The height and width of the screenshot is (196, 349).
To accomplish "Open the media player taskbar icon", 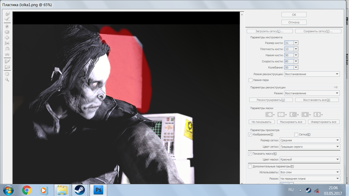I will tap(44, 190).
